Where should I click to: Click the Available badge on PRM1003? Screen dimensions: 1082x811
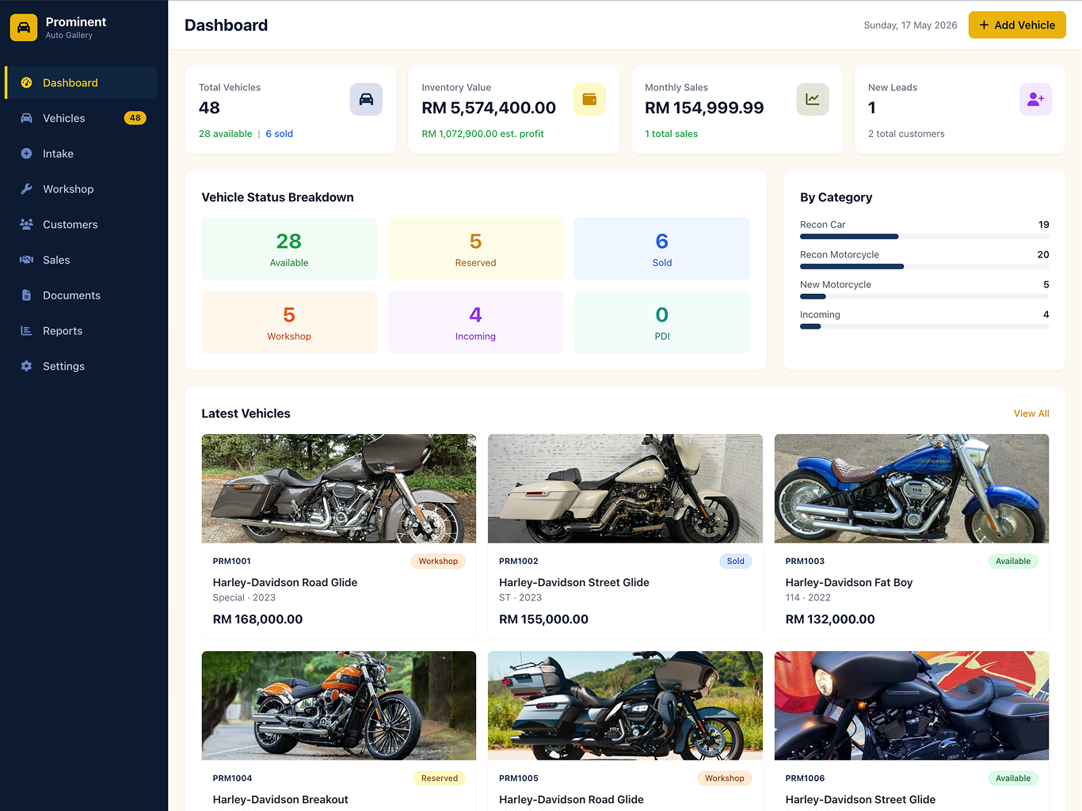tap(1013, 562)
